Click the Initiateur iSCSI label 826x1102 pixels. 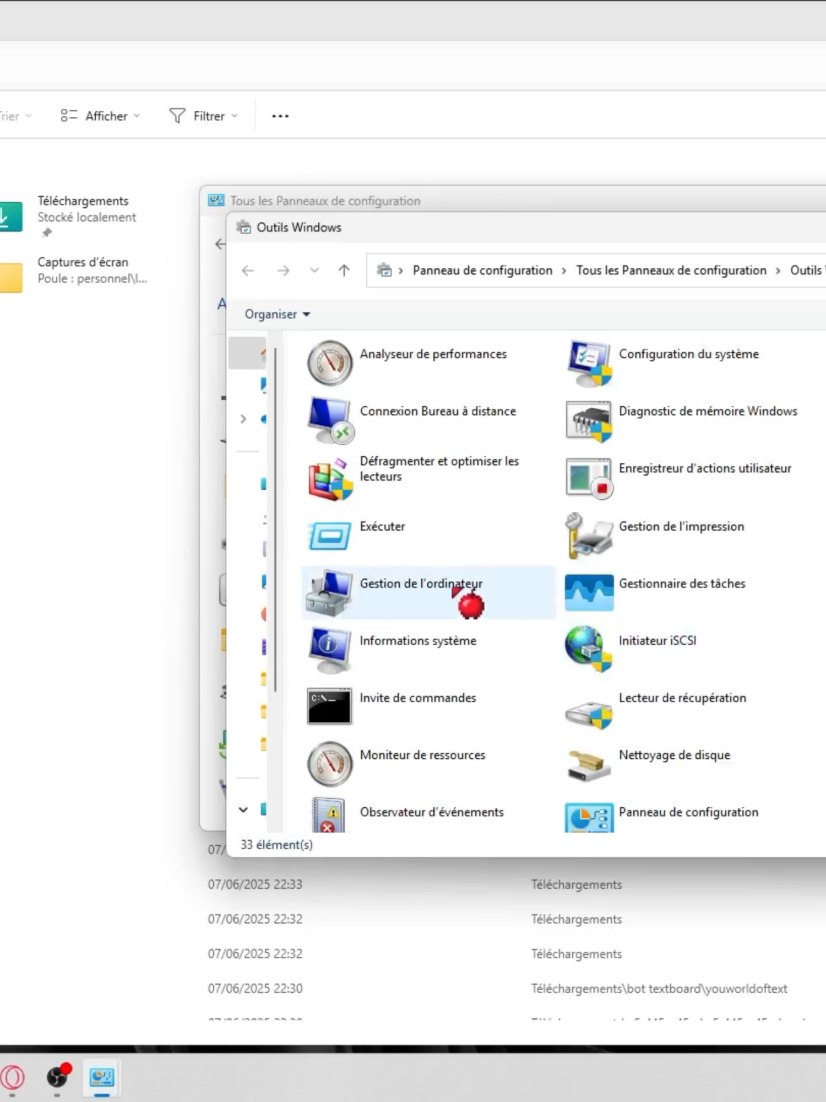[657, 640]
